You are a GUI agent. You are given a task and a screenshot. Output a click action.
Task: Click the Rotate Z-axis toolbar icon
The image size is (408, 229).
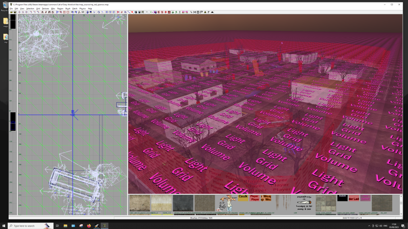[38, 12]
